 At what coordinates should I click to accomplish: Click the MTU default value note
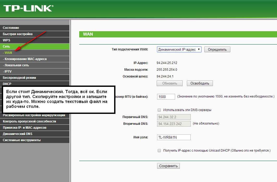[x=226, y=96]
